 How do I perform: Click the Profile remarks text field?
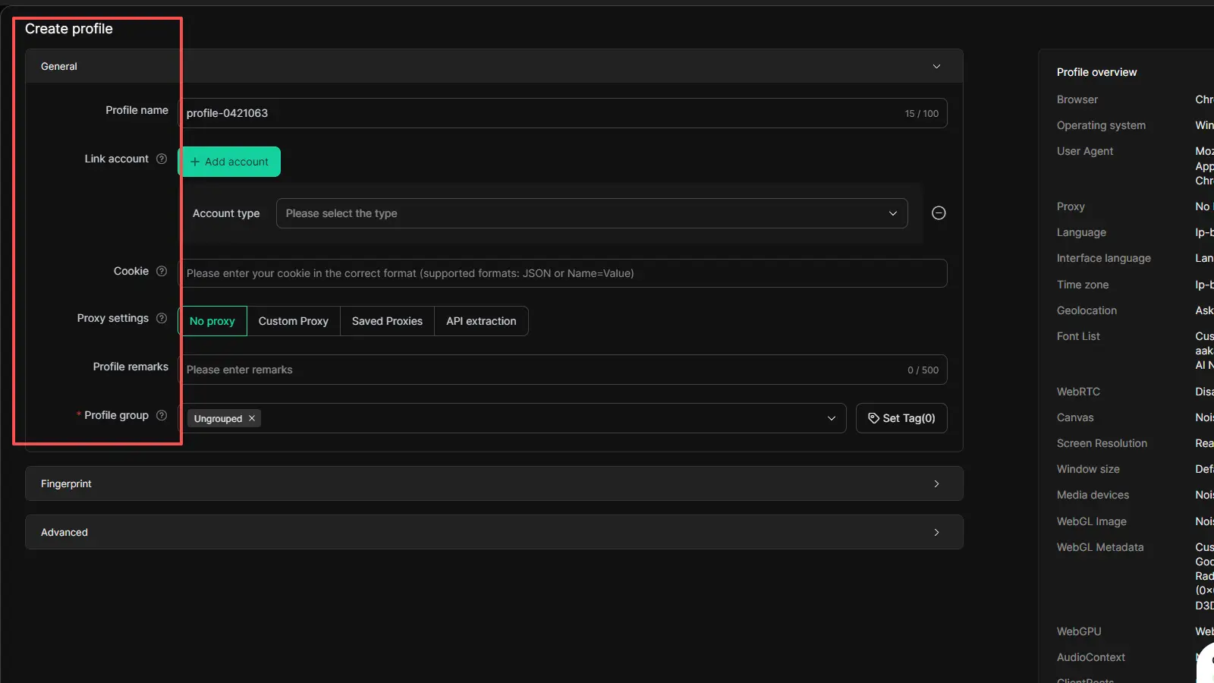(531, 370)
